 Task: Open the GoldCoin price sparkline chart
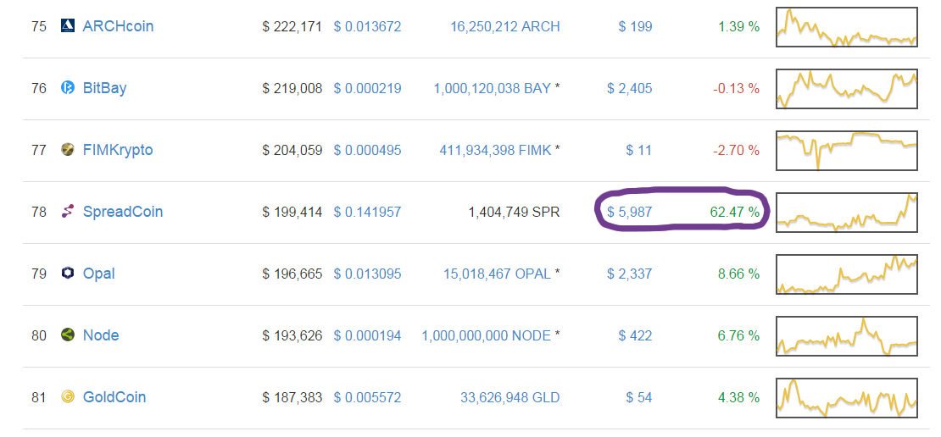point(847,397)
